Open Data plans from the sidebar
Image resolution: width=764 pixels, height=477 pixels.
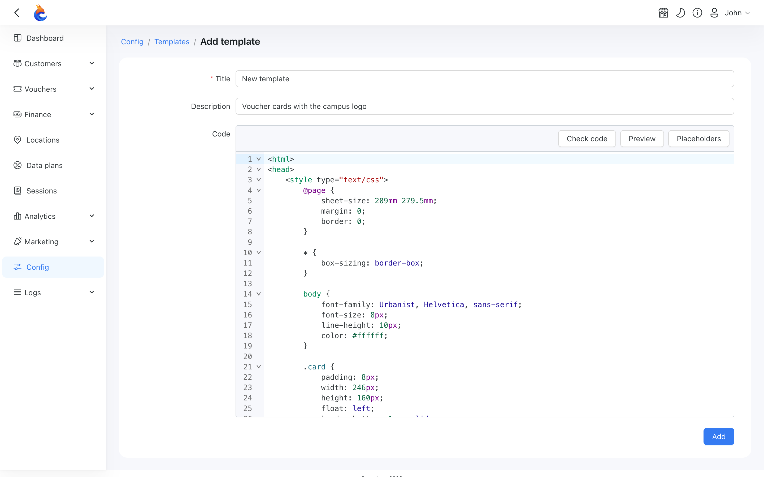click(x=53, y=165)
